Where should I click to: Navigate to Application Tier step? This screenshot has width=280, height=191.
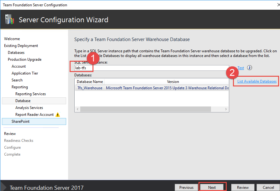tap(25, 73)
